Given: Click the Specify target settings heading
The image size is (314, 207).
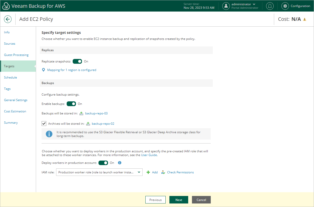Looking at the screenshot, I should tap(61, 33).
